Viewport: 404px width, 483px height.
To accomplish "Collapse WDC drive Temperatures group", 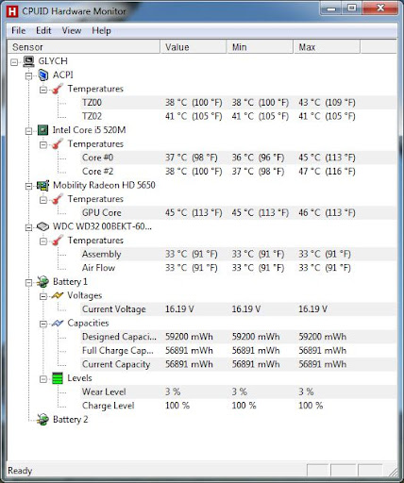I will [x=43, y=241].
